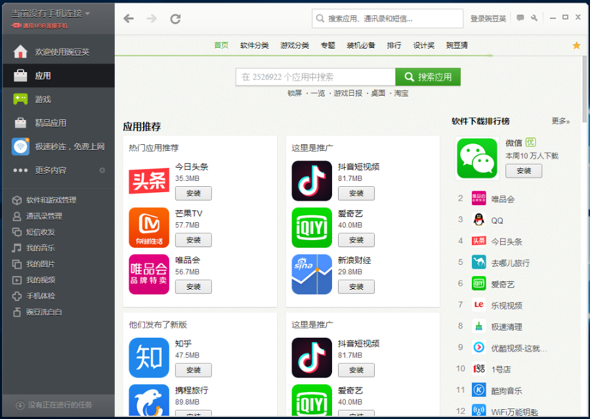Select 优酷视频 entry in ranking list
Screen dimensions: 590x419
[x=519, y=348]
